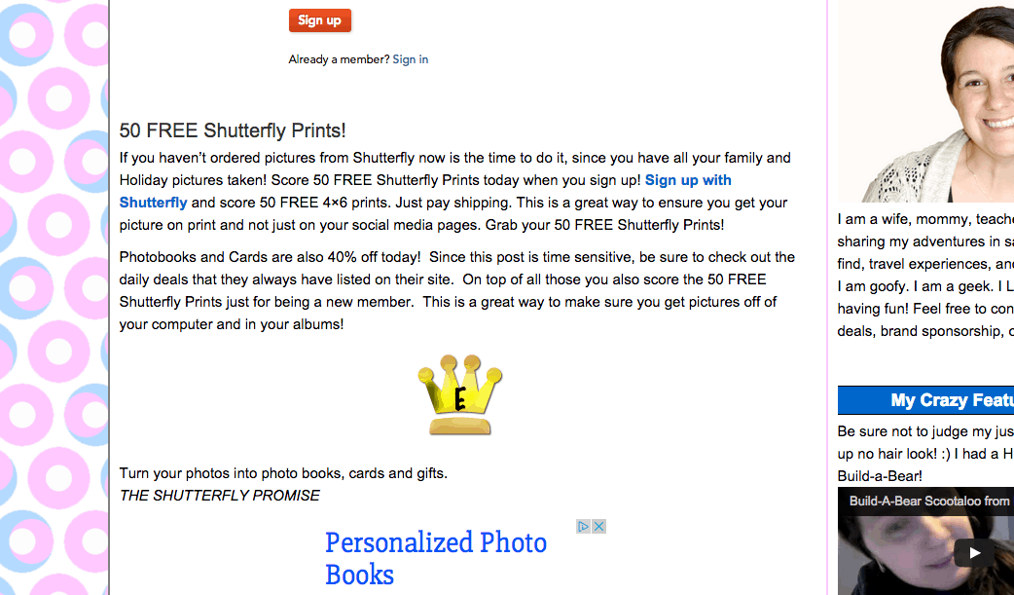
Task: Click the Build-a-Bear sidebar description text
Action: [925, 454]
